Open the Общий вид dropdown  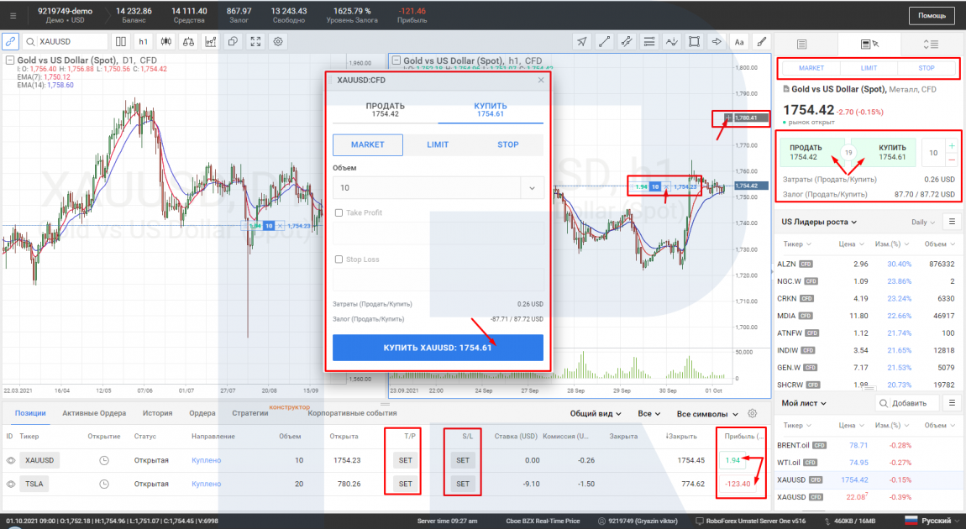(595, 413)
